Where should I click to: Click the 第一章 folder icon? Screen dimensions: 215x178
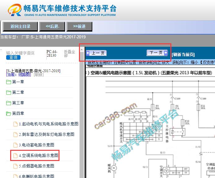click(x=9, y=82)
